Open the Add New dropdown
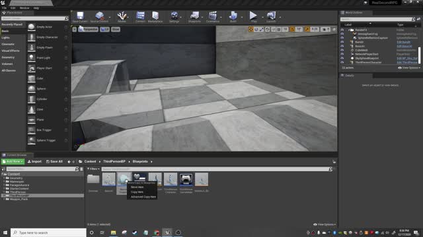The height and width of the screenshot is (237, 423). coord(13,161)
